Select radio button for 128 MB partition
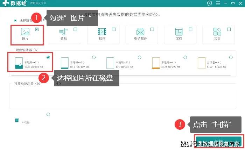The image size is (245, 150). 231,57
